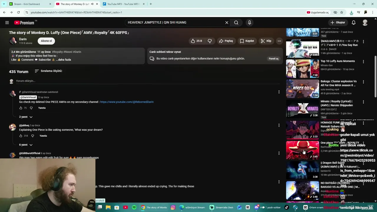
Task: Open One piece AMV ROYALTY thumbnail
Action: pyautogui.click(x=302, y=150)
